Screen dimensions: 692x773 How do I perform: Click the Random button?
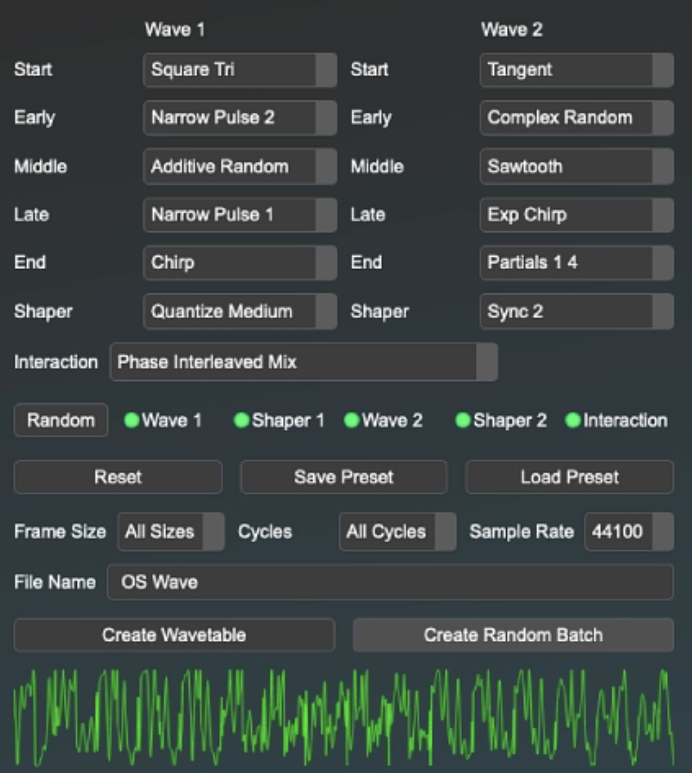[60, 420]
